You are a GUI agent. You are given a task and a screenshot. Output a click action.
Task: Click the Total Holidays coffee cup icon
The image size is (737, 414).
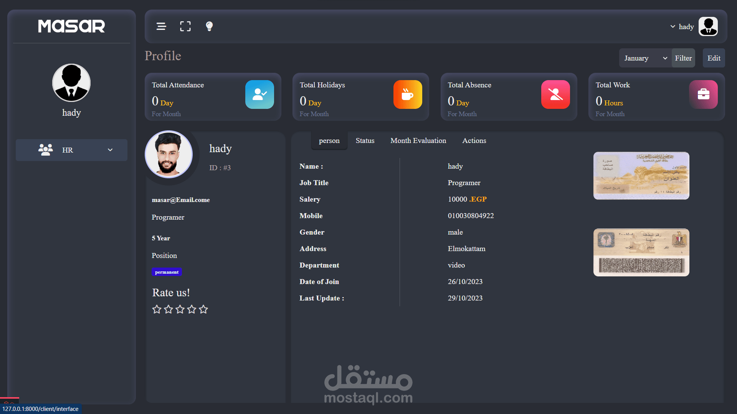pos(408,94)
